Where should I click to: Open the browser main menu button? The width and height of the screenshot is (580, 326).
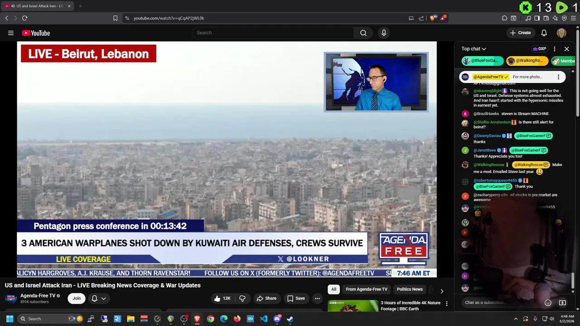click(x=573, y=18)
